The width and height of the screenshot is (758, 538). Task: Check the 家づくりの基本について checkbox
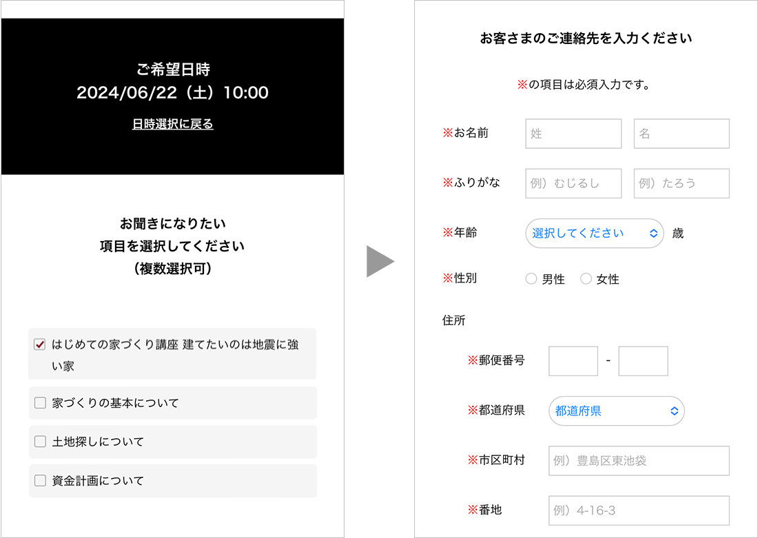(40, 403)
